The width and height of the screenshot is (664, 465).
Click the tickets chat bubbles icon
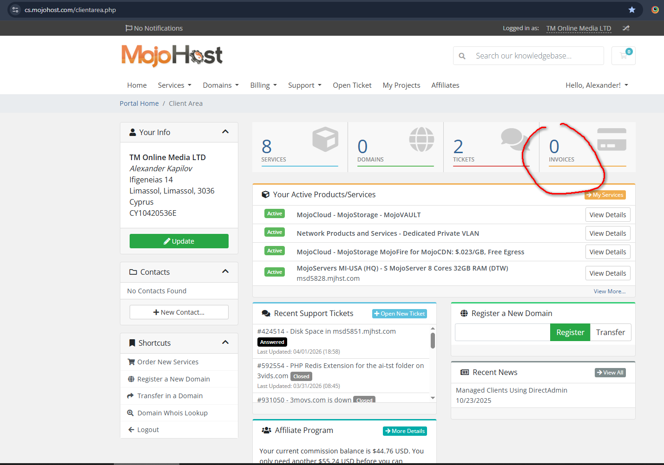[515, 139]
